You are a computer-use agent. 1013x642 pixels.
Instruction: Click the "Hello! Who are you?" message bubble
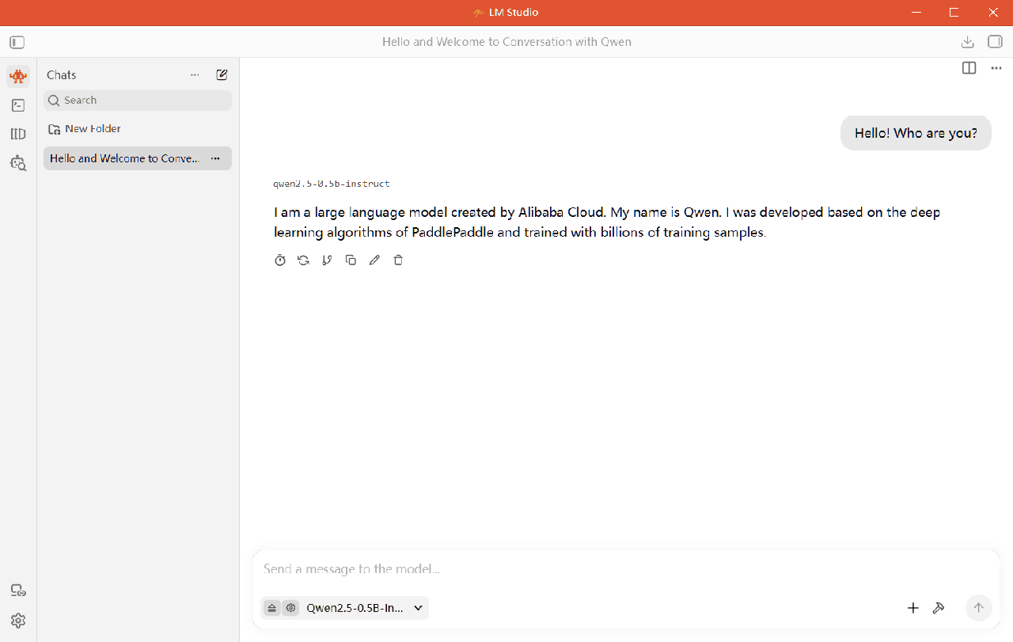[x=916, y=133]
